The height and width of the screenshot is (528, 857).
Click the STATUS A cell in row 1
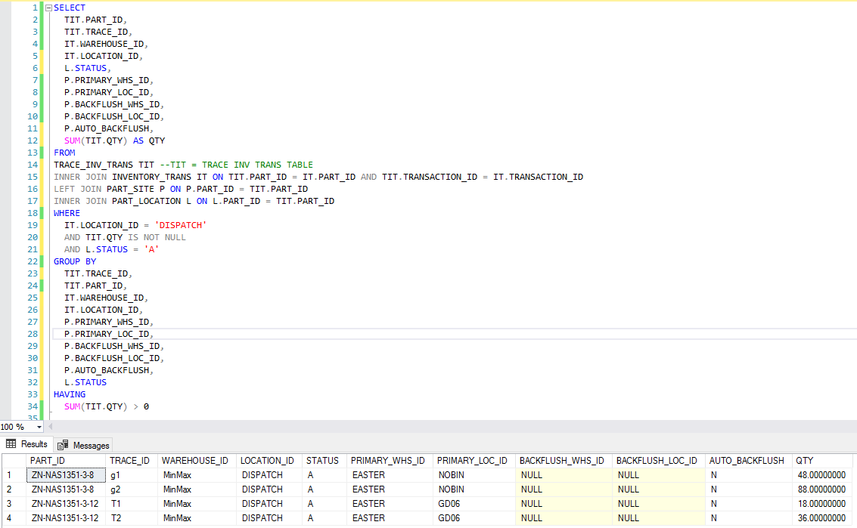[x=324, y=475]
